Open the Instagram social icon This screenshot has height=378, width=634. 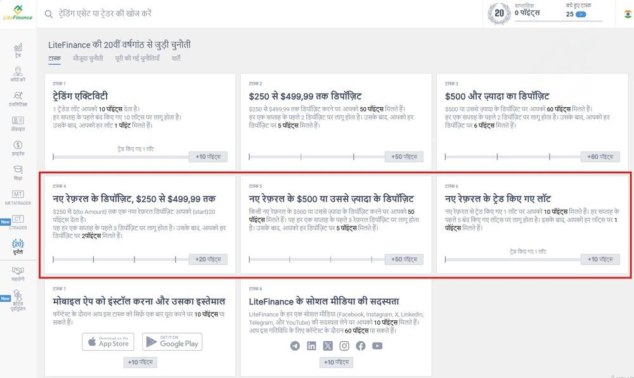344,346
